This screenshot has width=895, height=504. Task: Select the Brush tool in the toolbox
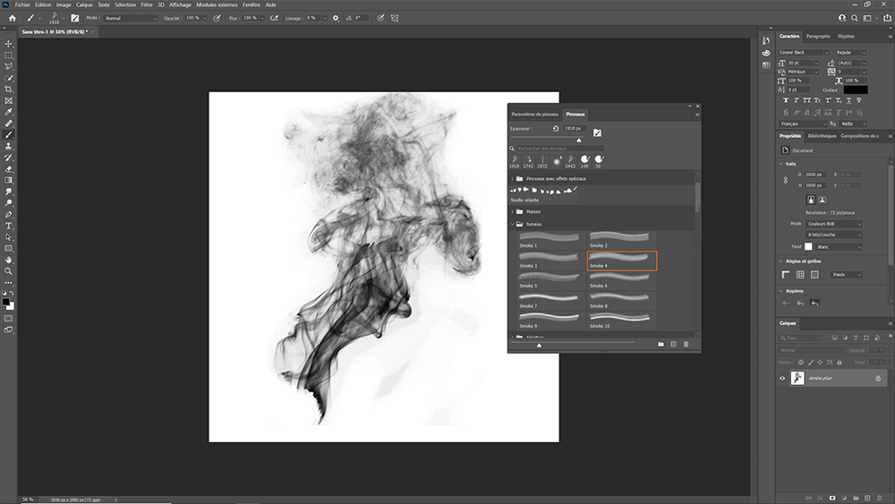[x=9, y=134]
